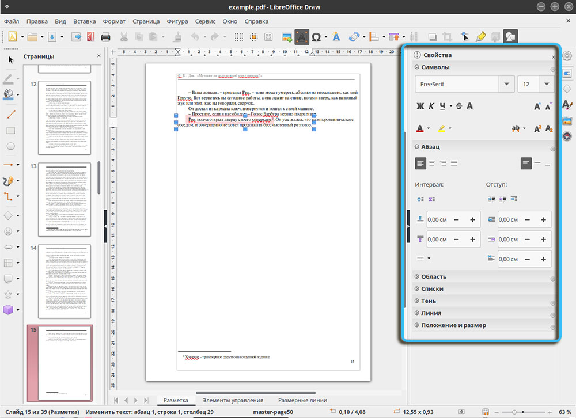Click the Print icon in toolbar
Screen dimensions: 576x418
click(105, 37)
